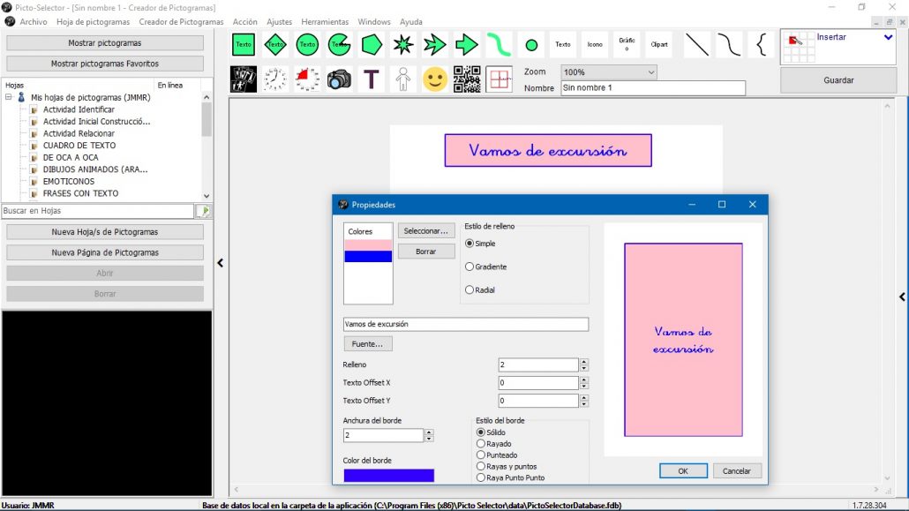Screen dimensions: 909x511
Task: Select the QR code insertion tool
Action: tap(466, 79)
